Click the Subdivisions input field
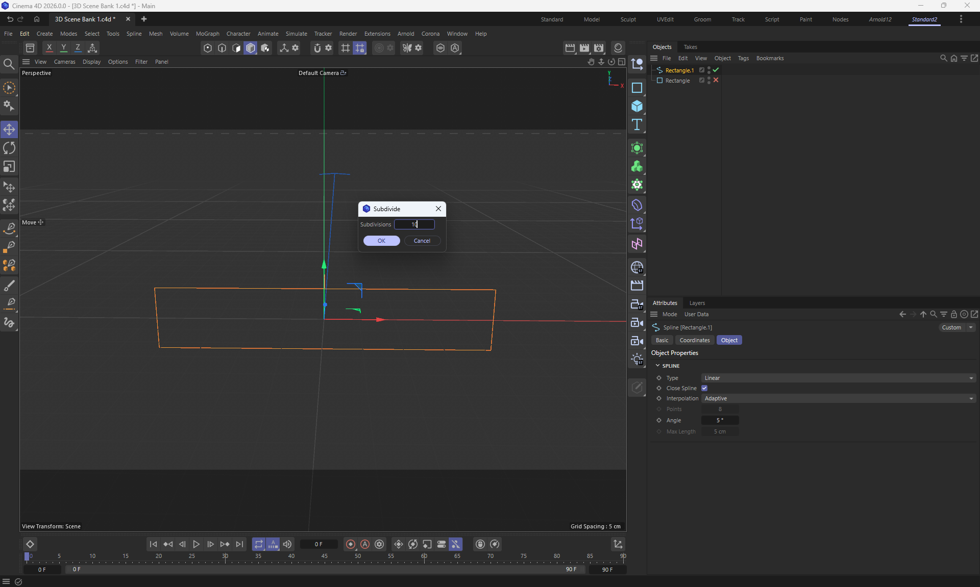Screen dimensions: 980x587 coord(414,224)
